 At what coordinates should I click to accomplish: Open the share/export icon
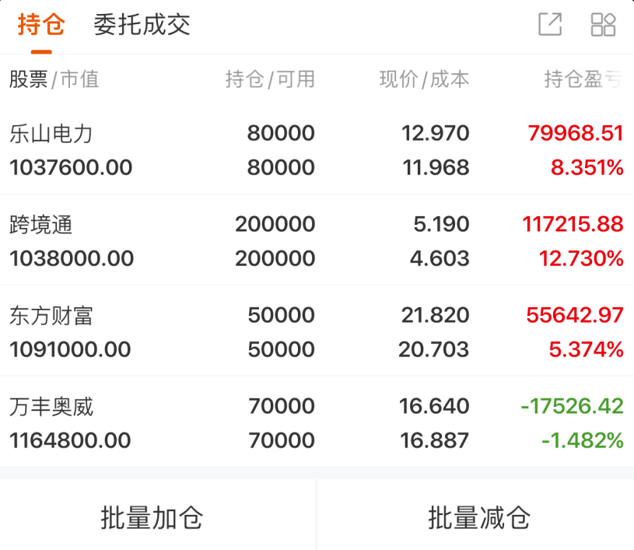[550, 24]
